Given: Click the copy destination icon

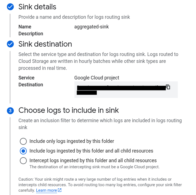Looking at the screenshot, I should pos(168,87).
